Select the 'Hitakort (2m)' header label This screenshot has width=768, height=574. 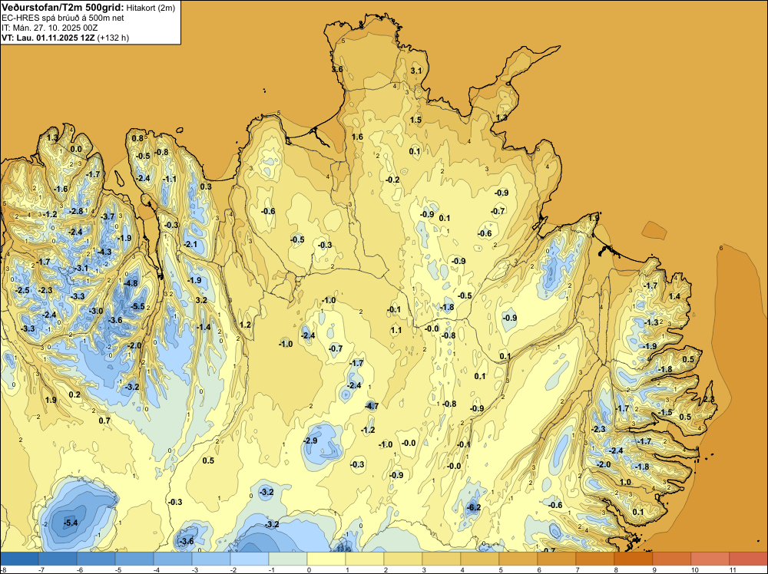[151, 8]
